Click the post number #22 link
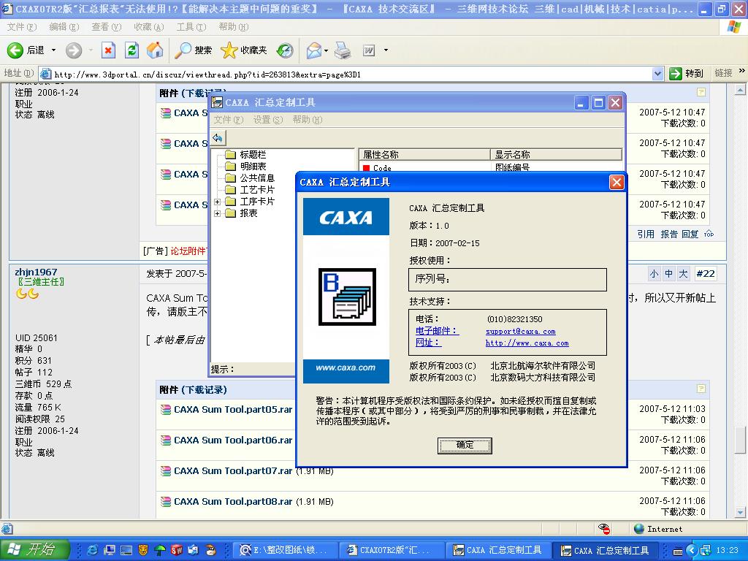The width and height of the screenshot is (748, 561). point(706,274)
